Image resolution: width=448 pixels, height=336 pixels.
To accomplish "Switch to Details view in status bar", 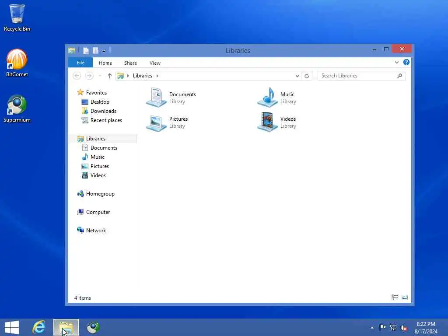I will 395,297.
